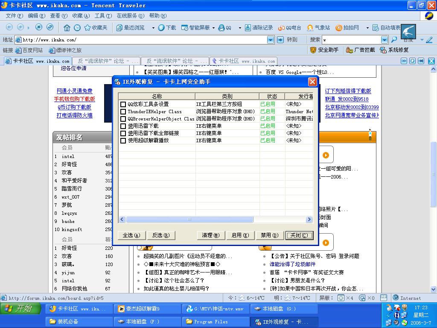Open the 编辑(E) menu
Viewport: 437px width, 328px height.
[37, 16]
